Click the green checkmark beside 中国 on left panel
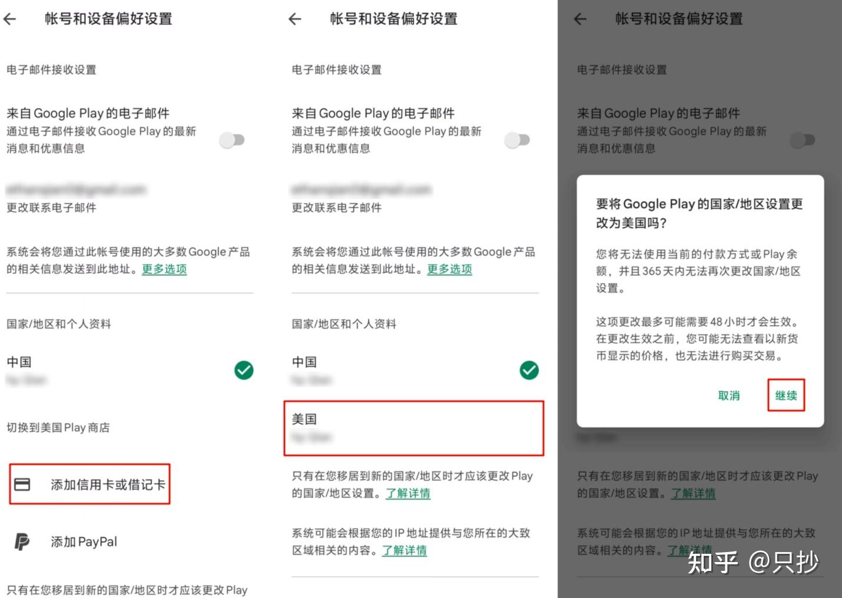Image resolution: width=842 pixels, height=598 pixels. click(x=244, y=370)
